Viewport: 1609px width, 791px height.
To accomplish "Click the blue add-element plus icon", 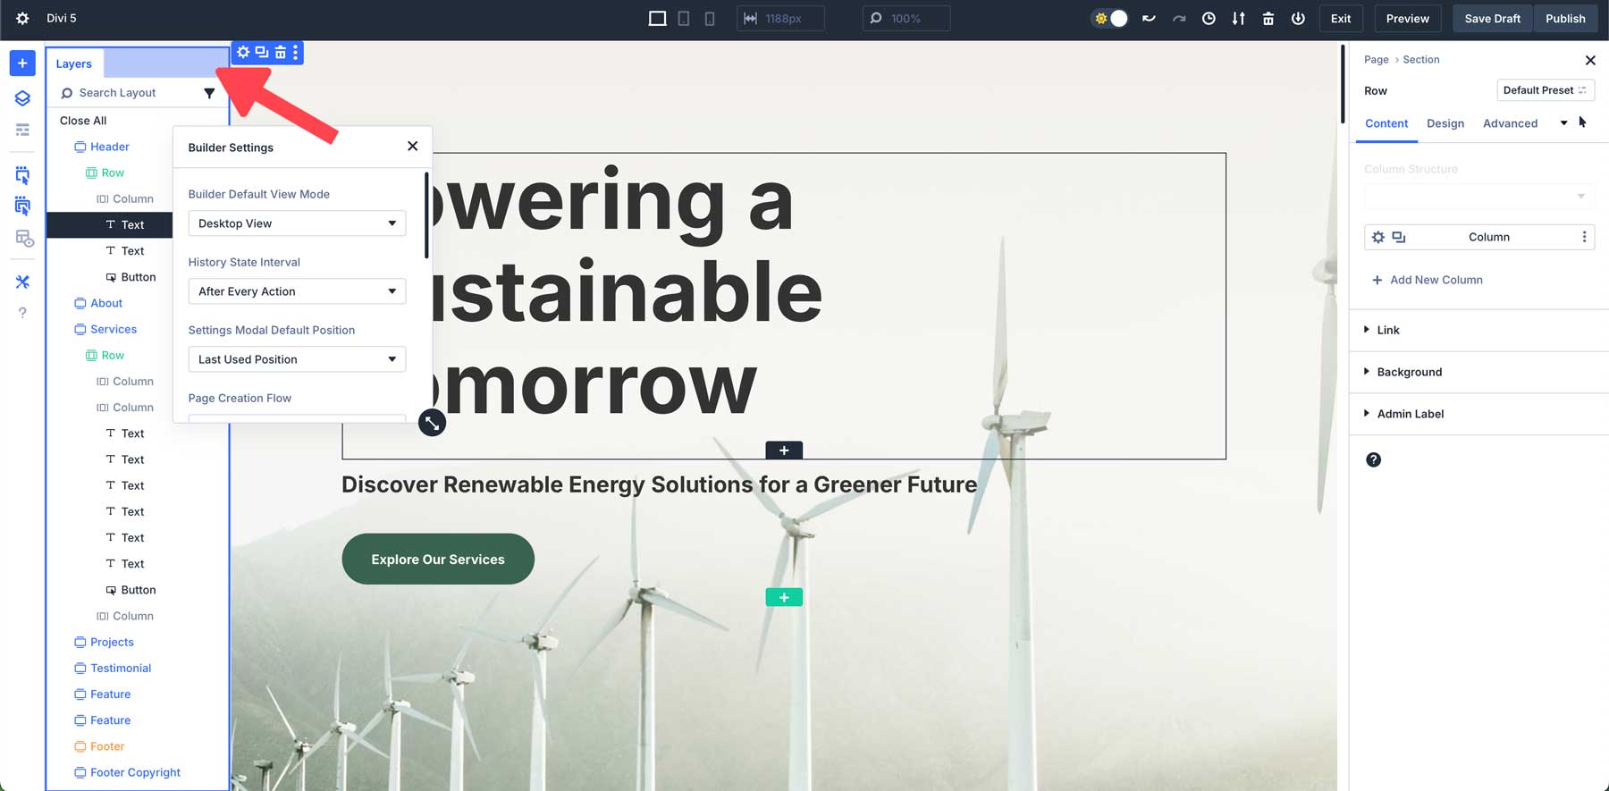I will (x=22, y=63).
